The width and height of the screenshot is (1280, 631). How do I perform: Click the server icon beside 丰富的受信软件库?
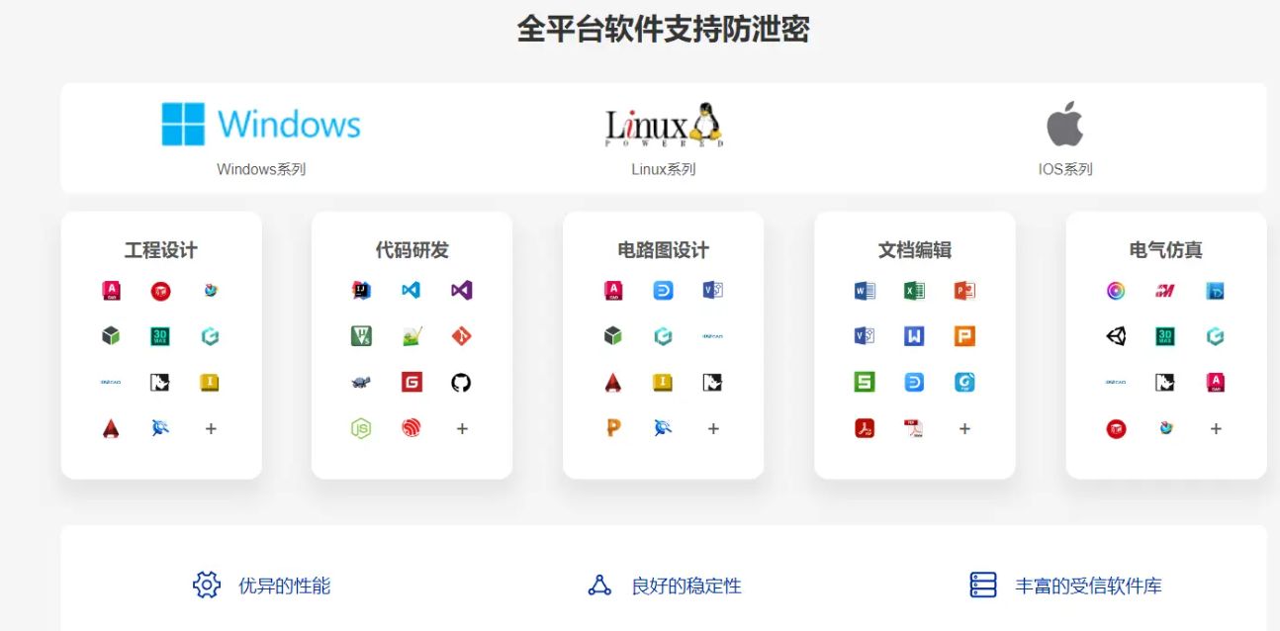(x=982, y=585)
